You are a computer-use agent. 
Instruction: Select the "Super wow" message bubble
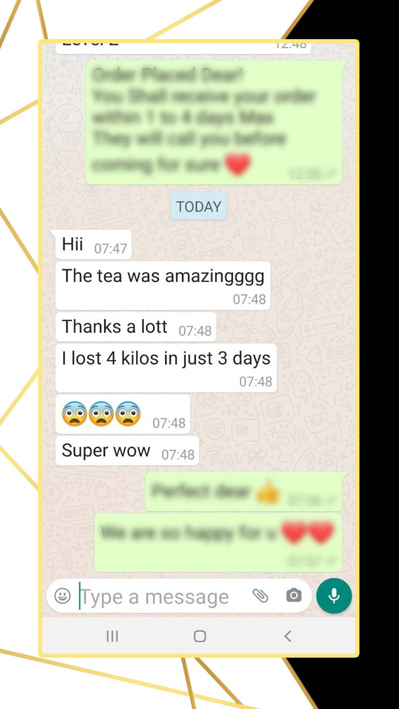point(127,451)
